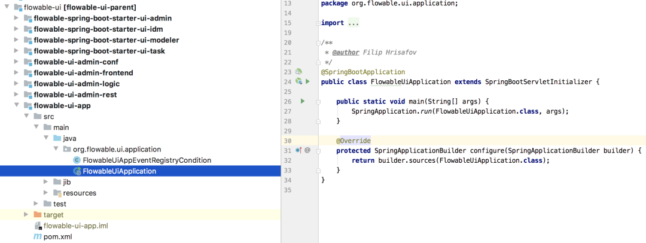Select flowable-ui-admin-rest tree row
This screenshot has width=646, height=243.
tap(140, 95)
